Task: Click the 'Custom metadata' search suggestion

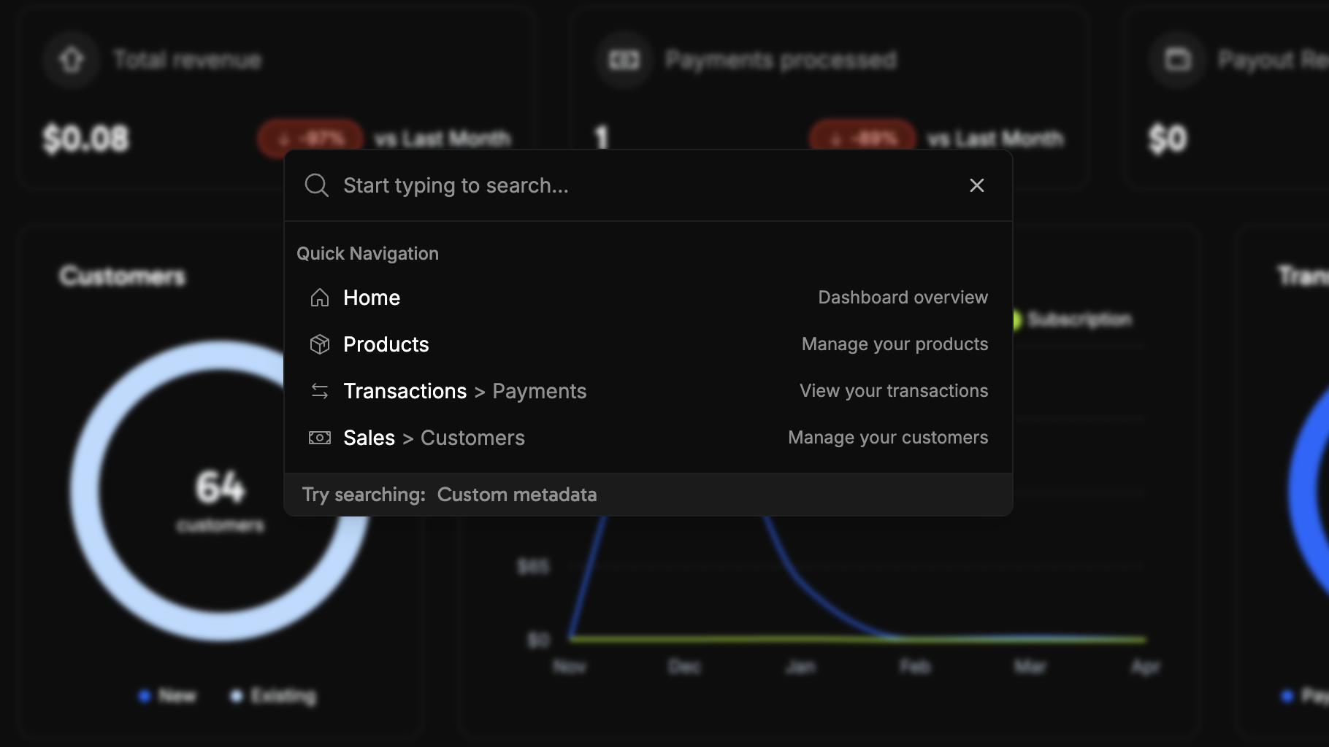Action: pos(517,495)
